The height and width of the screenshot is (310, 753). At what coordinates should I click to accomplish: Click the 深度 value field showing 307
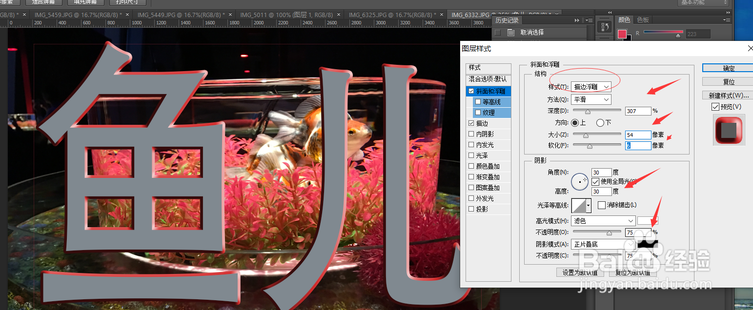point(638,111)
